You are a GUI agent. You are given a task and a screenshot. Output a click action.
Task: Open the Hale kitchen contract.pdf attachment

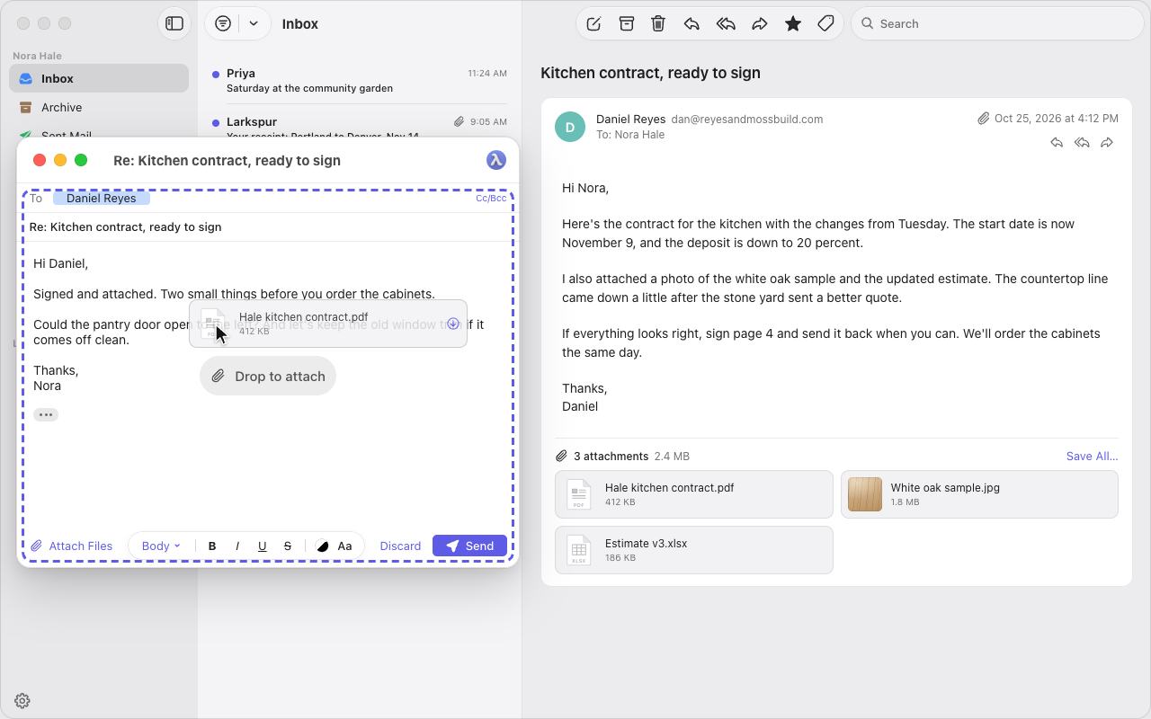point(694,494)
